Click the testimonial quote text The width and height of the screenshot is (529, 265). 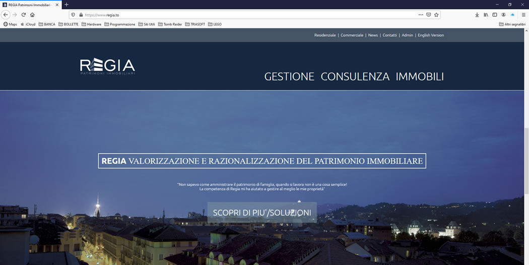(x=262, y=187)
